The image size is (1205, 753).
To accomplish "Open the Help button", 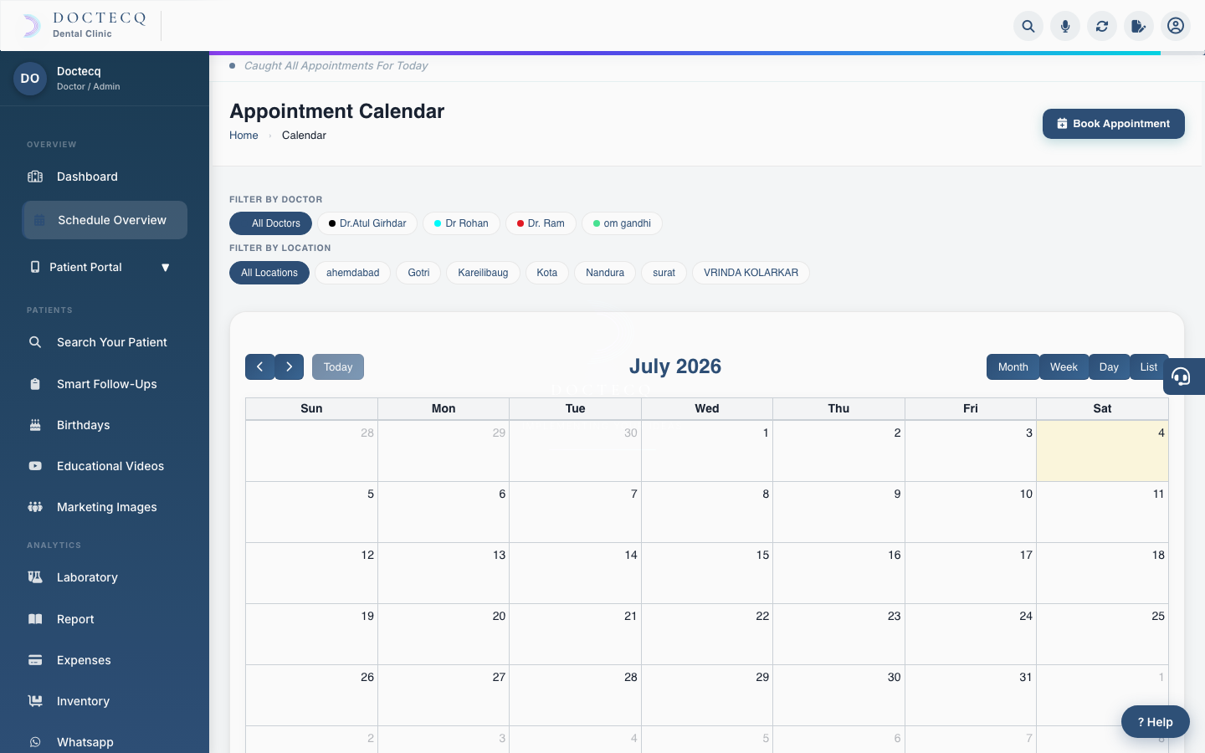I will 1156,722.
